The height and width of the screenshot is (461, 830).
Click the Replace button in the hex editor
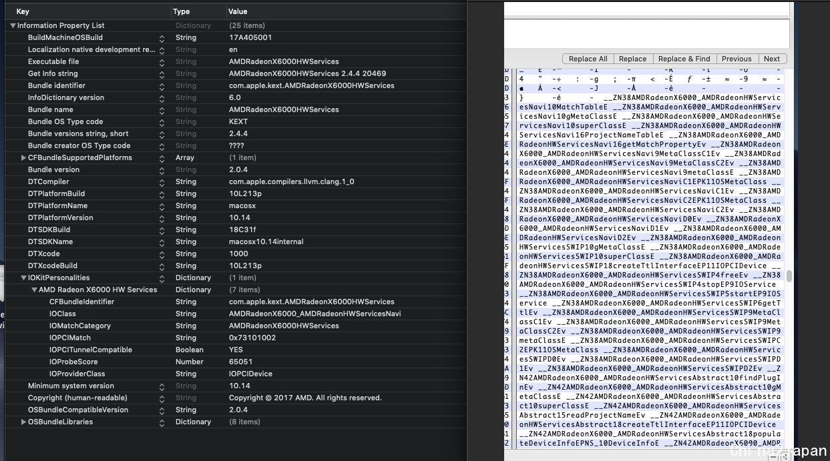[x=632, y=59]
